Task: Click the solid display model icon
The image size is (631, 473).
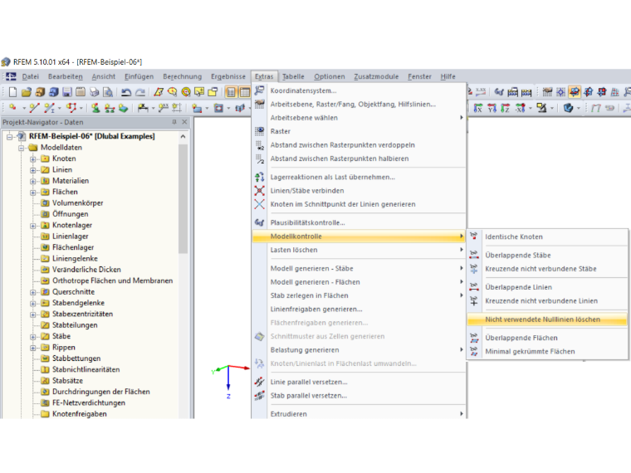Action: [x=568, y=108]
